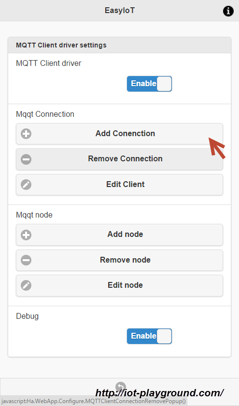Image resolution: width=239 pixels, height=406 pixels.
Task: Click the EasyIoT title in the header
Action: [x=120, y=10]
